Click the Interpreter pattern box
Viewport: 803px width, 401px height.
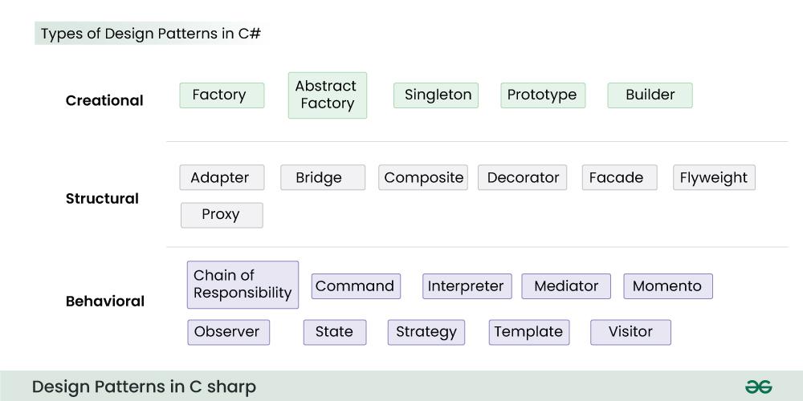tap(467, 286)
